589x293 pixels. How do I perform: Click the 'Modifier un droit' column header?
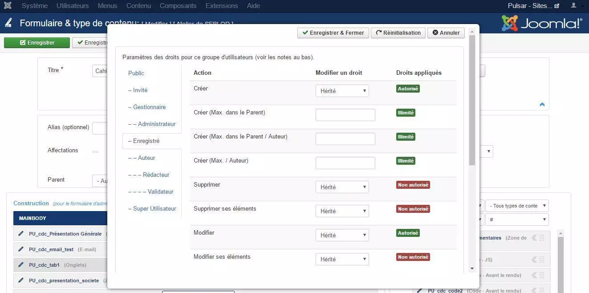[x=339, y=73]
